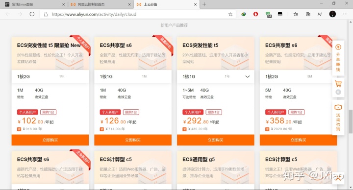
Task: Open the green extension with 34 badge
Action: pos(268,15)
